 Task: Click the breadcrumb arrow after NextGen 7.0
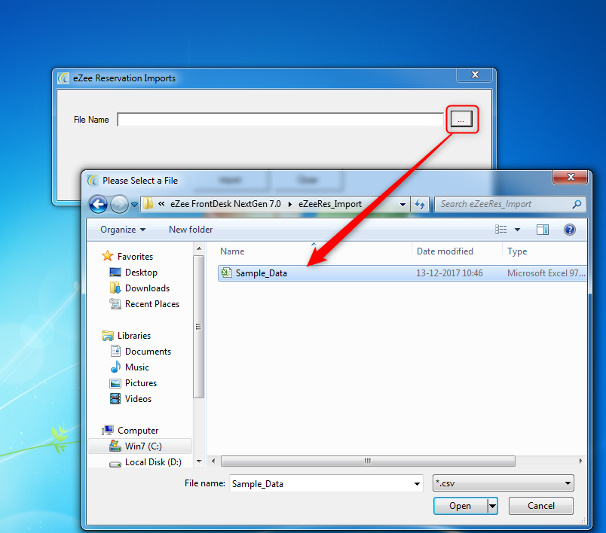point(290,204)
